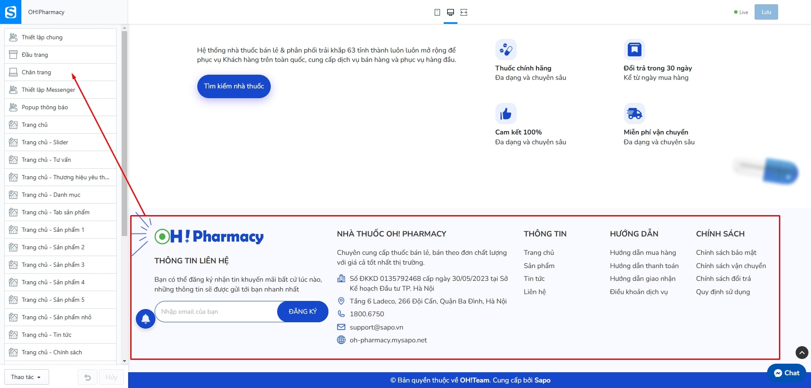Open Trang chủ - Chính sách section
The width and height of the screenshot is (811, 388).
60,352
